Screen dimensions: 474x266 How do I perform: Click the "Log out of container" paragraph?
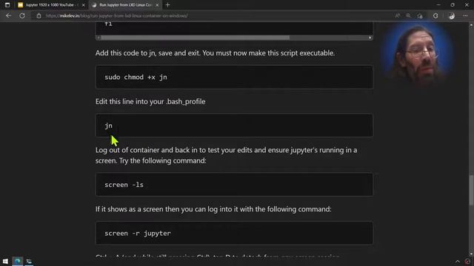point(226,155)
